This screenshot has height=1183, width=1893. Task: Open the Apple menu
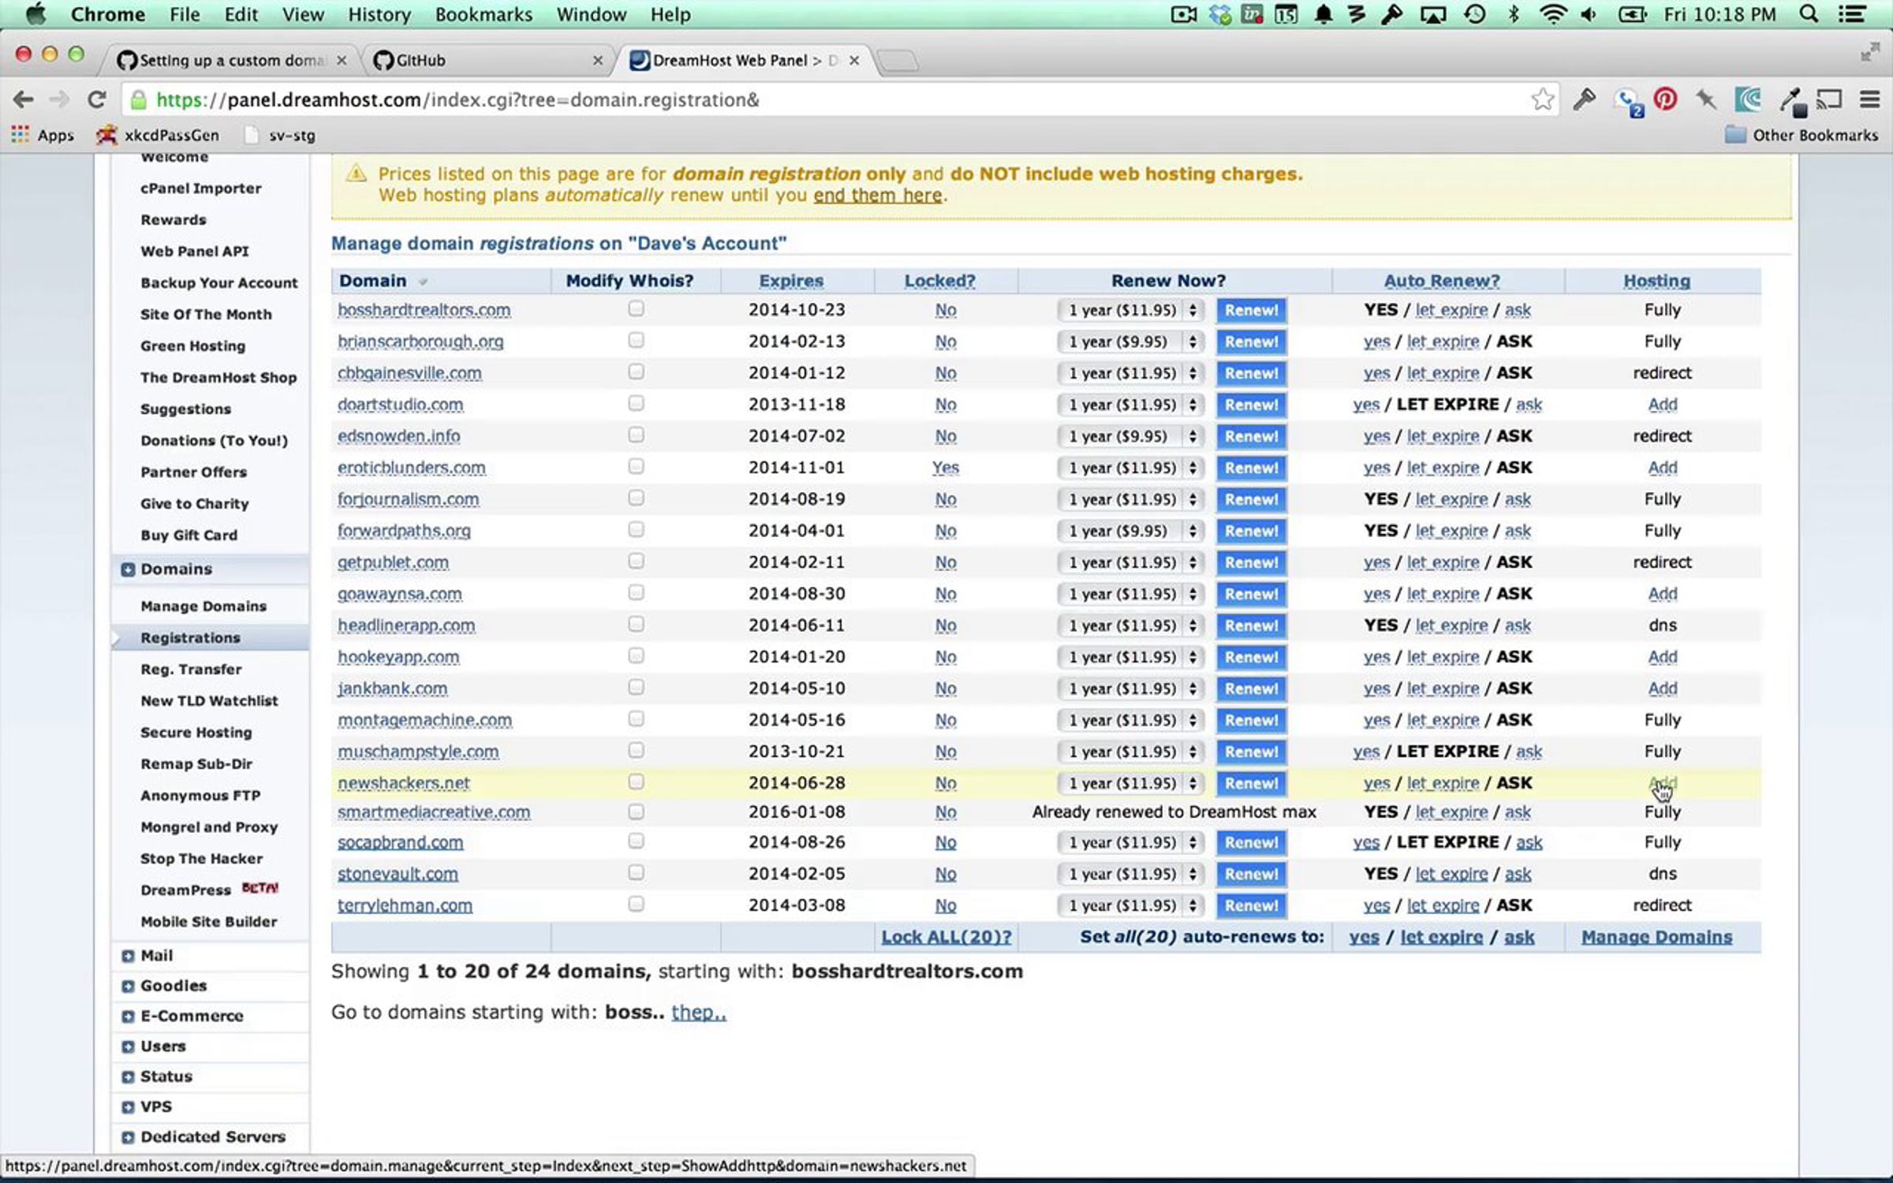(x=35, y=14)
